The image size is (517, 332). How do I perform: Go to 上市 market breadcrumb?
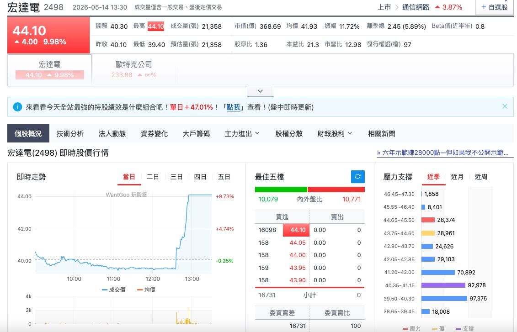[384, 7]
